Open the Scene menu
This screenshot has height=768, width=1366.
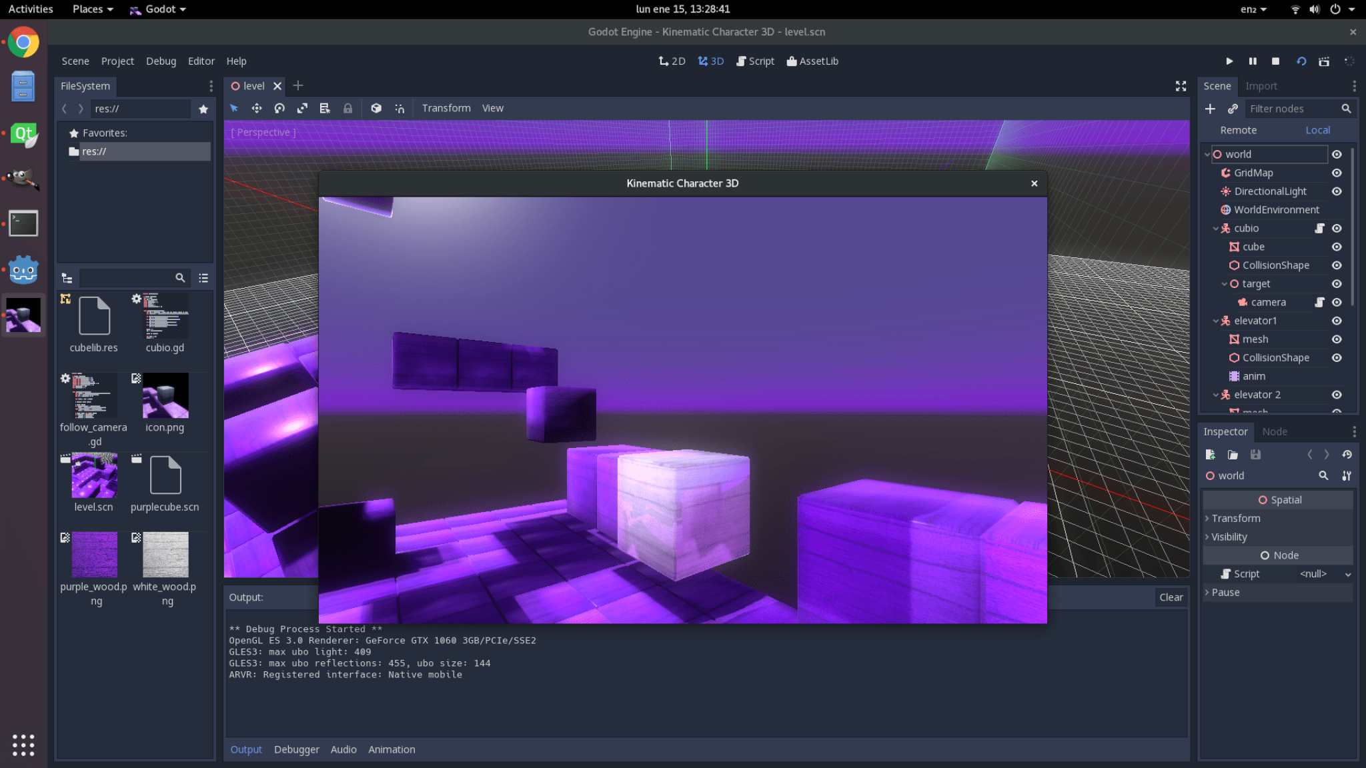[75, 61]
